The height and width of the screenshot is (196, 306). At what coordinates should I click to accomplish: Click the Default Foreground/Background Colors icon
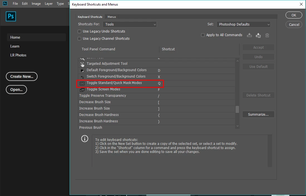(x=82, y=70)
